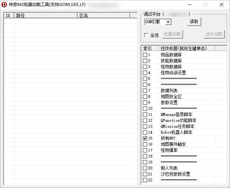Click the red D application icon

[4, 5]
